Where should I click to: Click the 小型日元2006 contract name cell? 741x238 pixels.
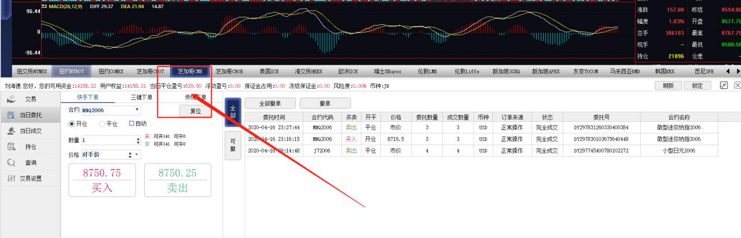tap(678, 150)
